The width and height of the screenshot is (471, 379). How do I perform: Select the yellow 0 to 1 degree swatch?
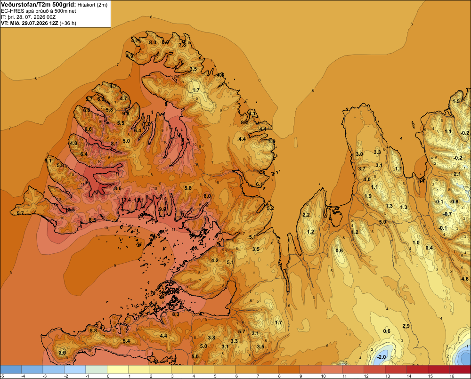[x=118, y=370]
